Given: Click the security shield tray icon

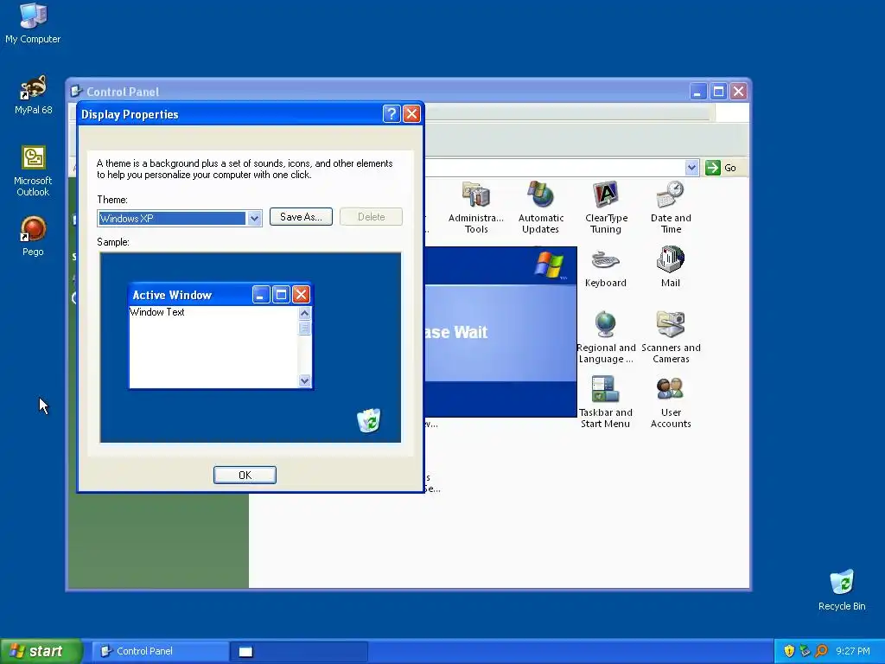Looking at the screenshot, I should 789,651.
